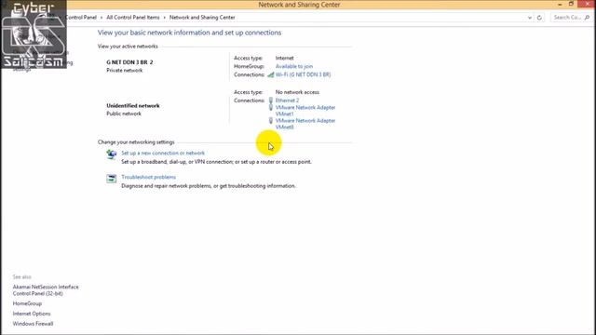The width and height of the screenshot is (596, 335).
Task: Open the Wi-Fi (G NET DDN 3 BR) connection
Action: click(x=303, y=74)
